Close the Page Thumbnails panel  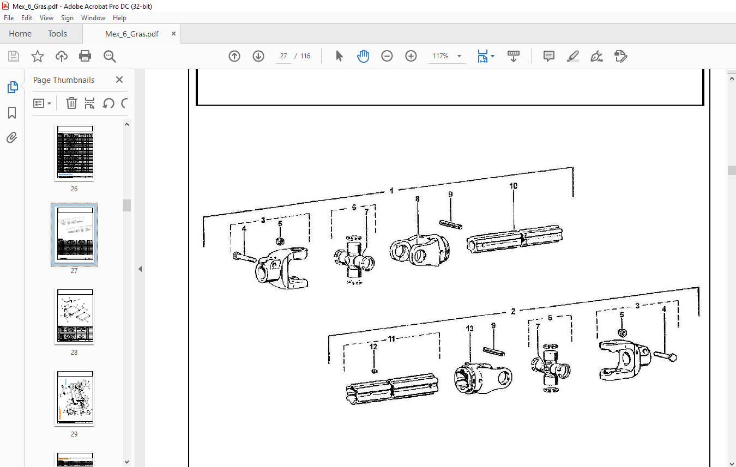(x=119, y=80)
